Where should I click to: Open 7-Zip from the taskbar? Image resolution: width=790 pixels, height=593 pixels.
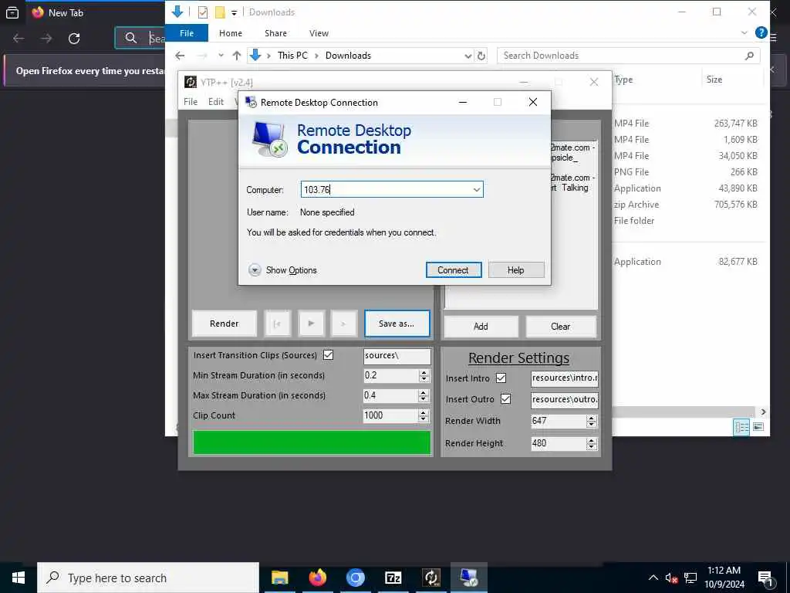point(393,578)
